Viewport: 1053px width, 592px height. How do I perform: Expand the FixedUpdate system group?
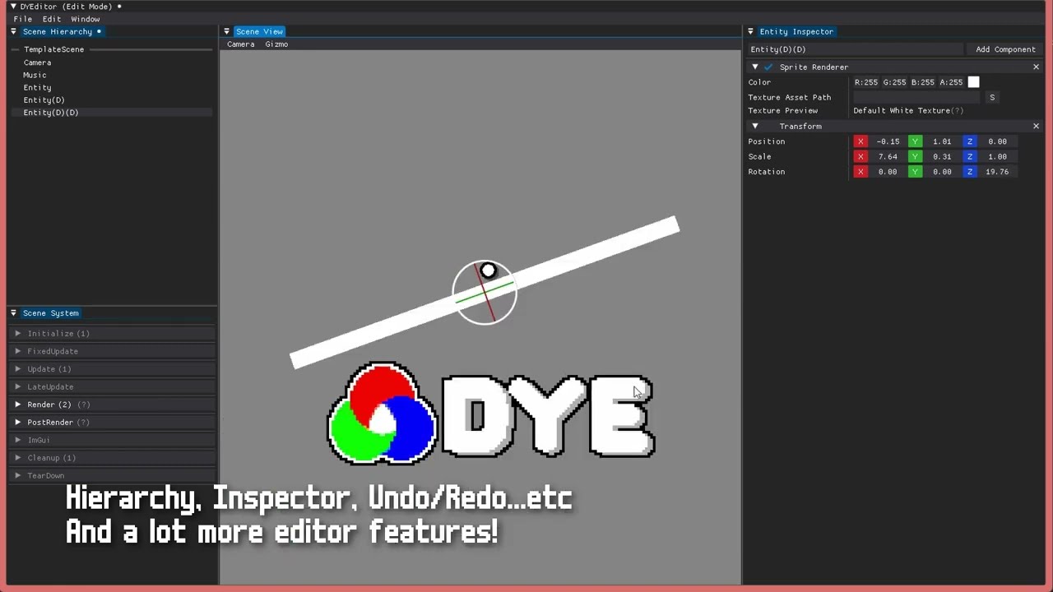(x=18, y=351)
